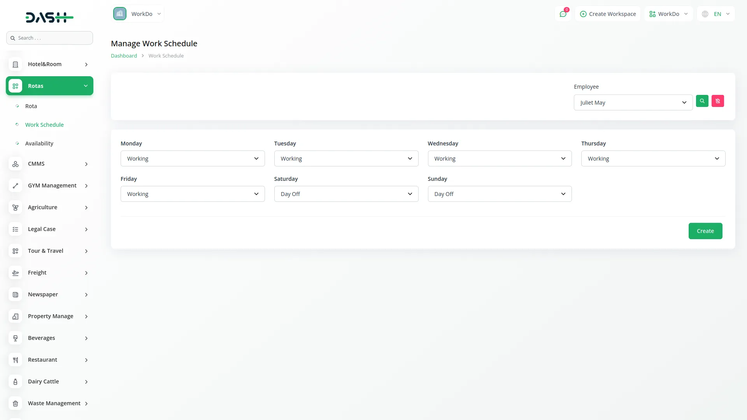Click the Dairy Cattle bottle icon
747x420 pixels.
pos(16,382)
